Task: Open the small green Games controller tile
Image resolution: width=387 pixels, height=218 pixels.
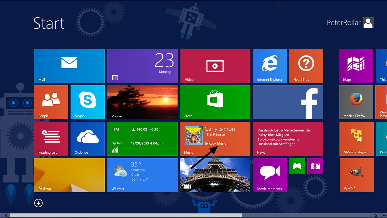Action: coord(297,166)
